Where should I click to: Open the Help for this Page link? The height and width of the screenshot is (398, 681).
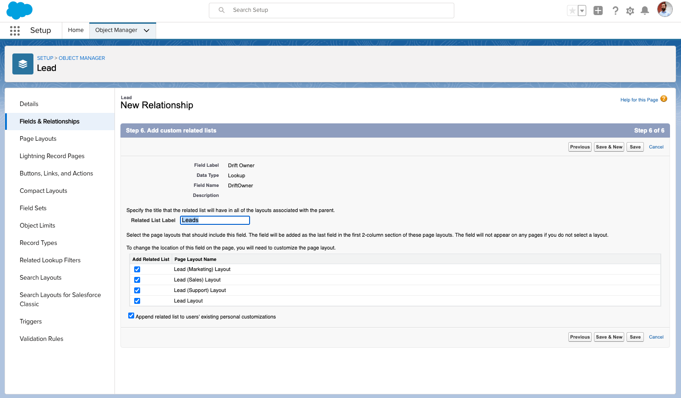point(639,100)
